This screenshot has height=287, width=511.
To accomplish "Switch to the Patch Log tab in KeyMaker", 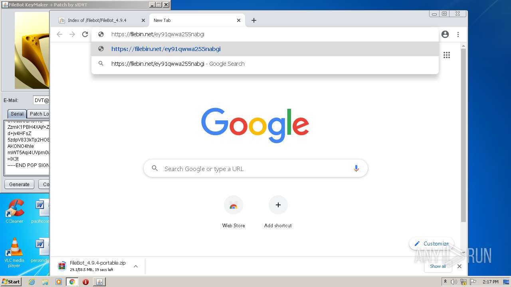I will 39,114.
